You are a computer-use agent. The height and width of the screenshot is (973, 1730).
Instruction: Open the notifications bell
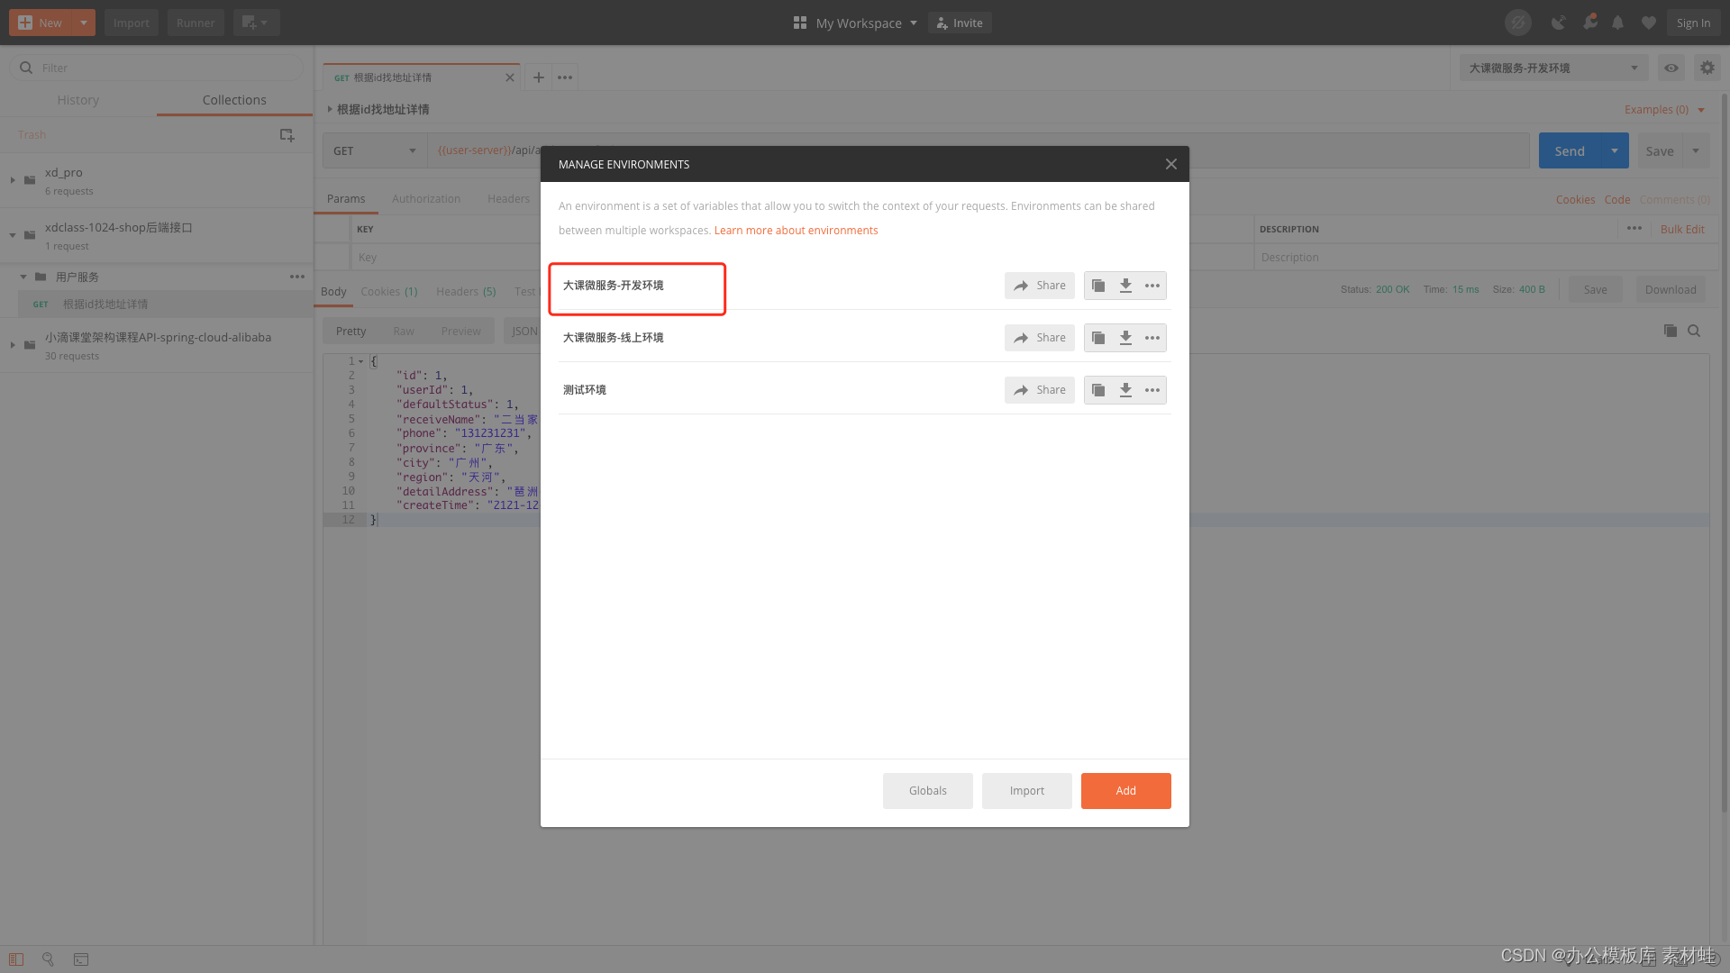point(1618,23)
